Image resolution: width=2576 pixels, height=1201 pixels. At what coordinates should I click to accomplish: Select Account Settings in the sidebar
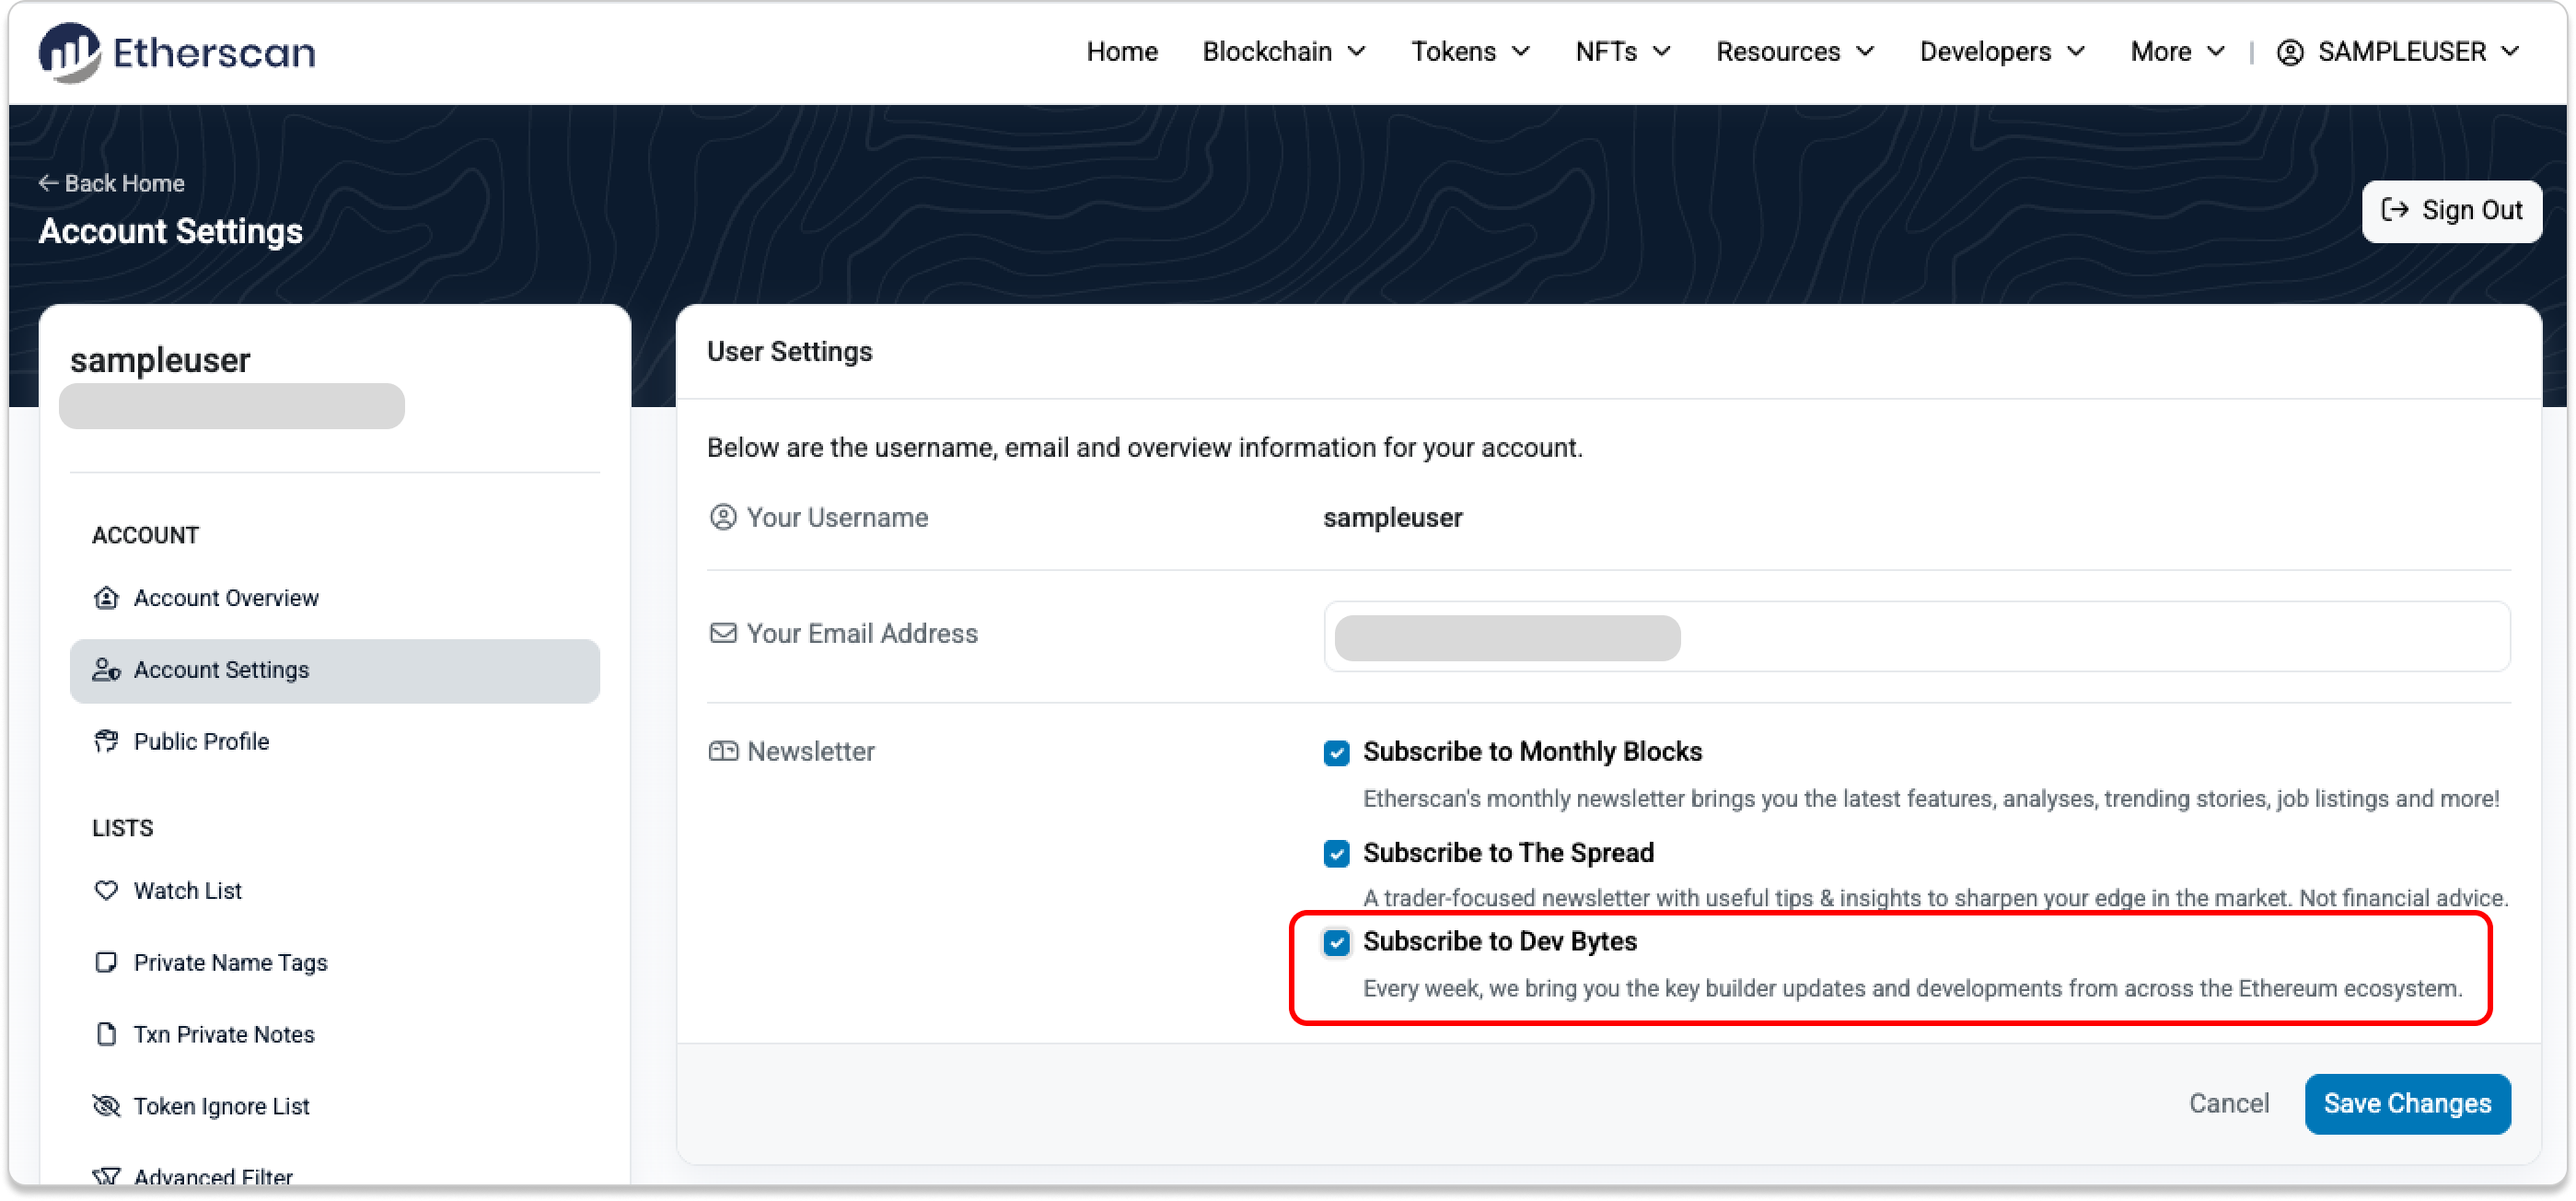[x=335, y=670]
